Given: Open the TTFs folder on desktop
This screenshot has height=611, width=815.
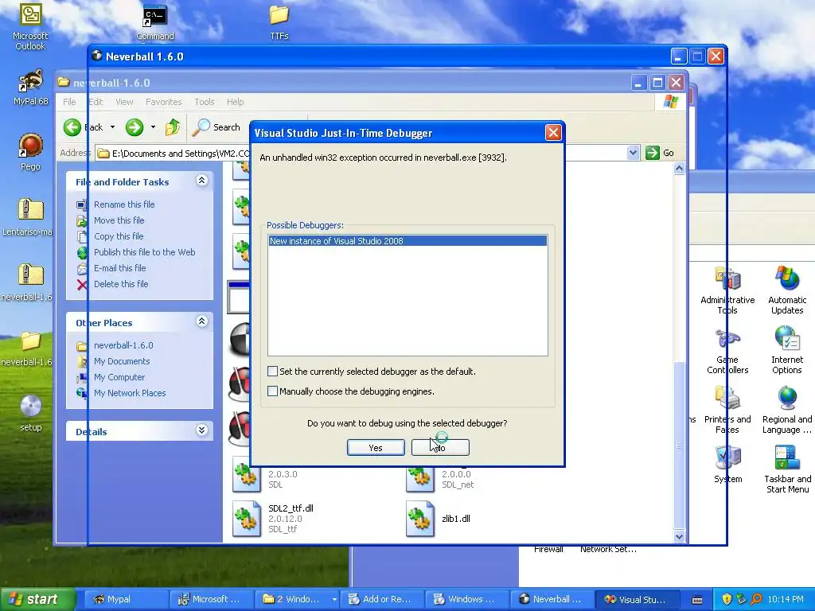Looking at the screenshot, I should [279, 23].
